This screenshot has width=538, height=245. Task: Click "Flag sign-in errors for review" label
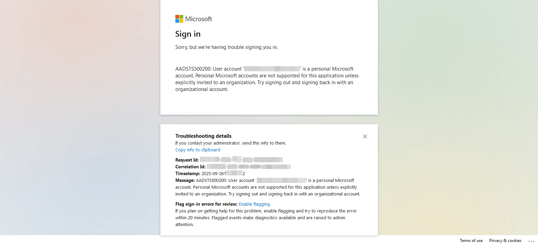click(206, 204)
